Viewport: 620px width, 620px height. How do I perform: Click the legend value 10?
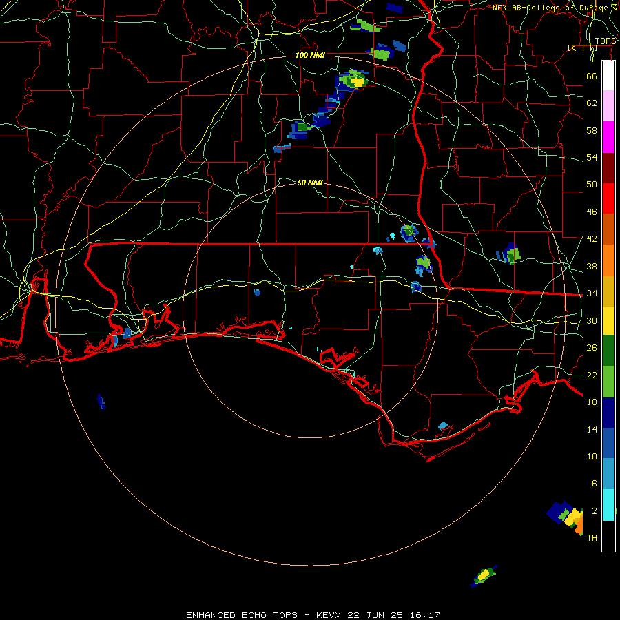click(x=592, y=457)
